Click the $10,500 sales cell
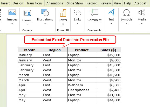Viewport: 150px width, 107px height. click(x=108, y=70)
